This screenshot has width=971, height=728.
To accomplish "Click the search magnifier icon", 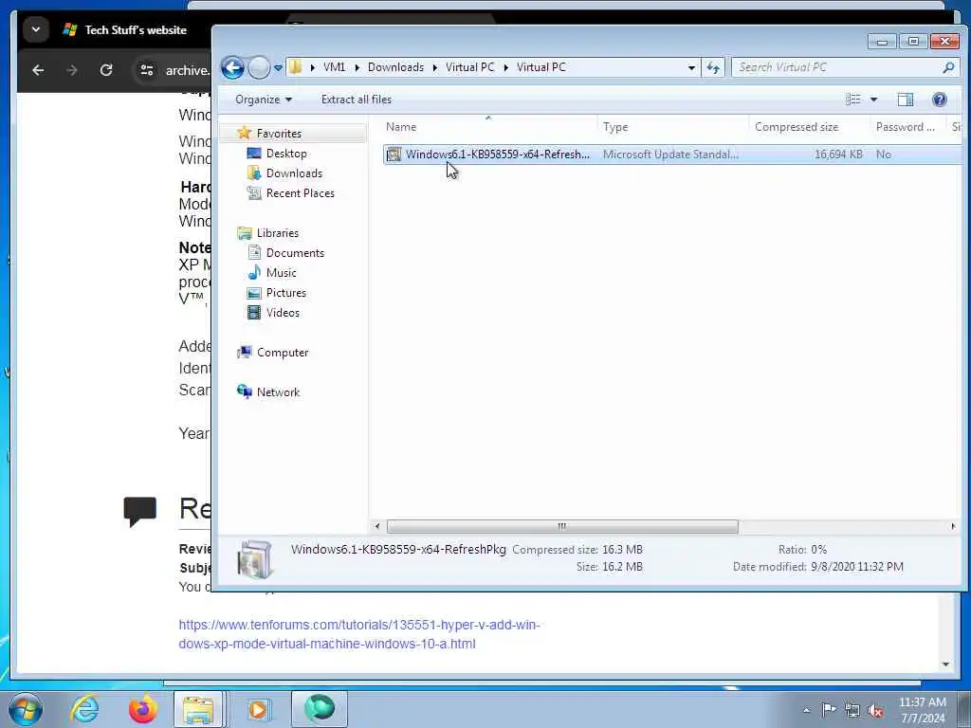I will click(x=948, y=67).
